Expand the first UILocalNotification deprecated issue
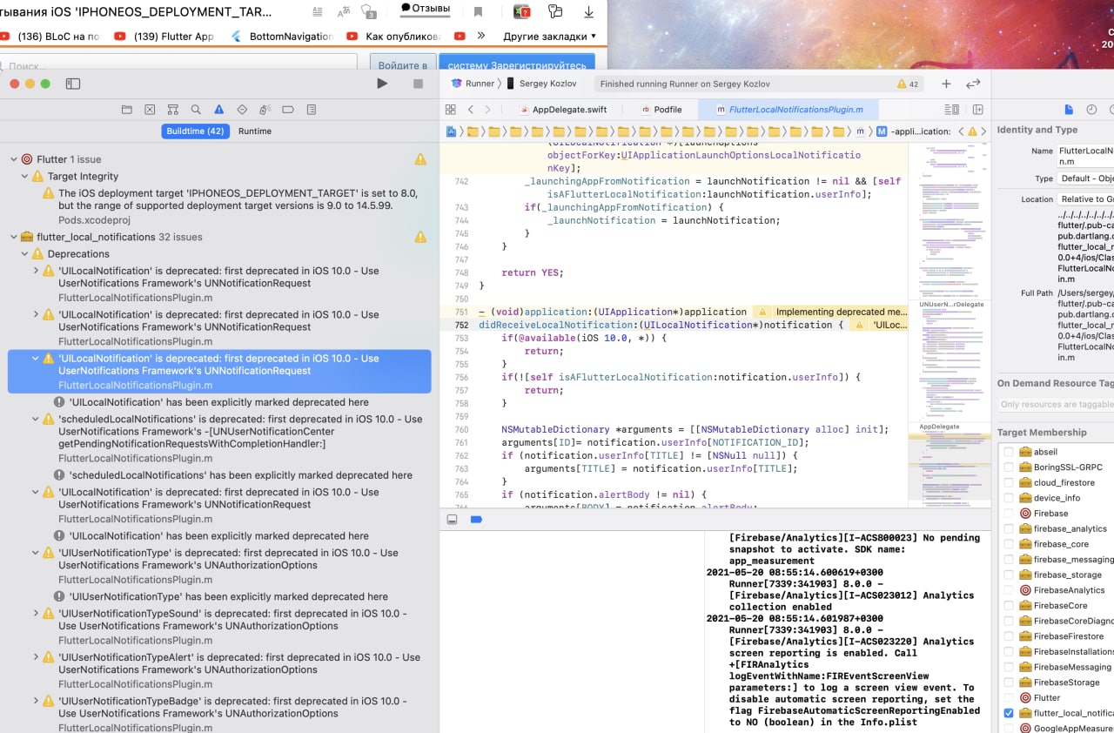 pos(36,271)
